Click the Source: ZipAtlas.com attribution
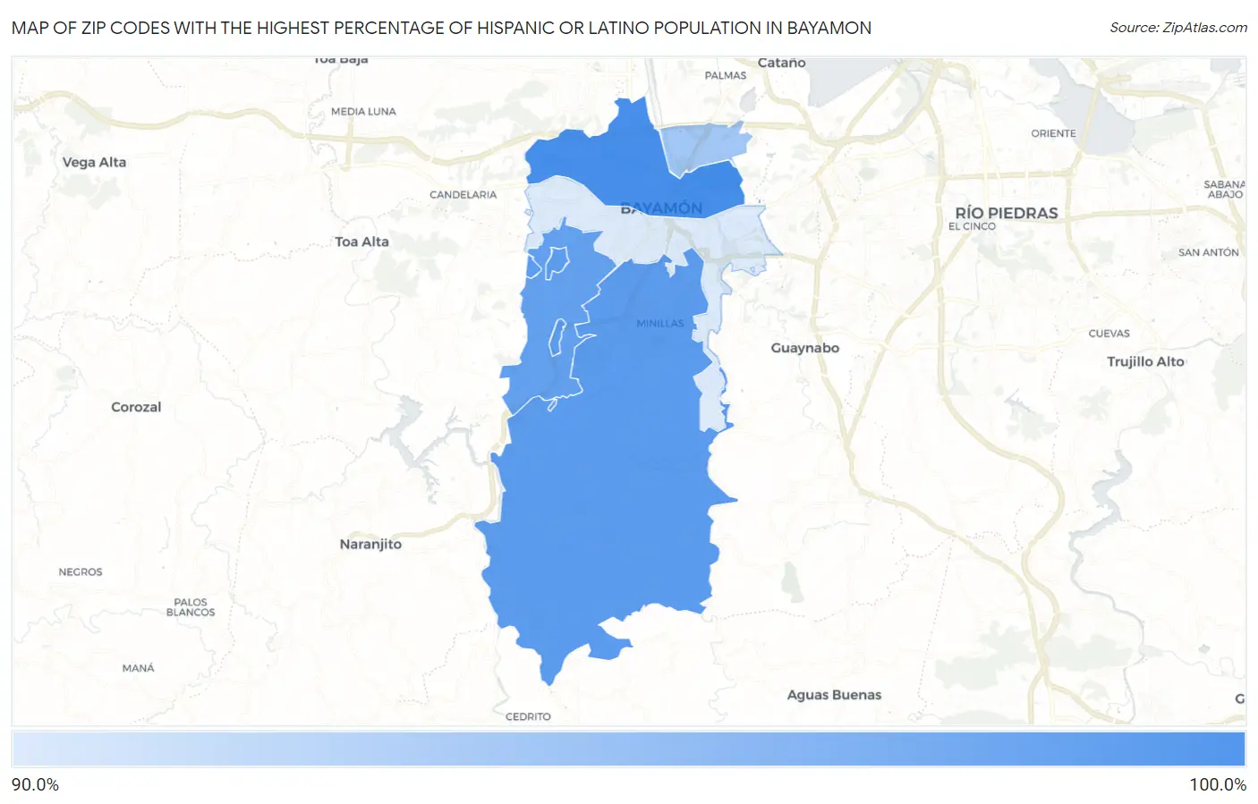Image resolution: width=1258 pixels, height=804 pixels. pyautogui.click(x=1178, y=28)
